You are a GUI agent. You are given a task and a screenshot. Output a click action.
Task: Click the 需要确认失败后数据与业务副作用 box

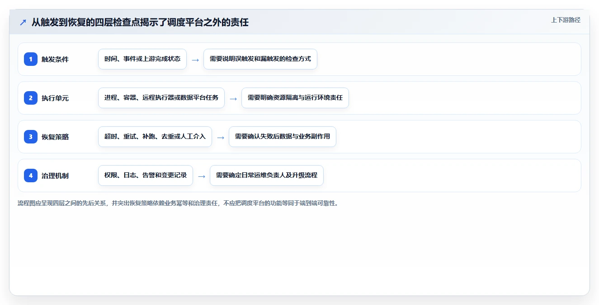coord(283,137)
